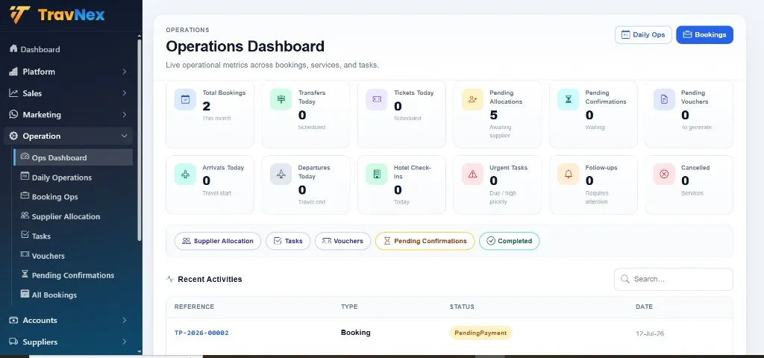Click the Pending Confirmations pill button
This screenshot has width=764, height=358.
coord(425,241)
